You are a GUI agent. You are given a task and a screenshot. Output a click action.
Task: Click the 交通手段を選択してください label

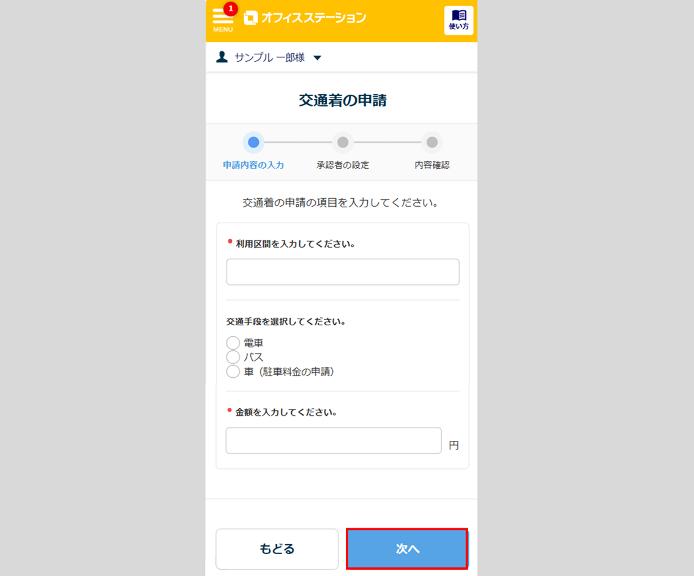click(x=286, y=322)
